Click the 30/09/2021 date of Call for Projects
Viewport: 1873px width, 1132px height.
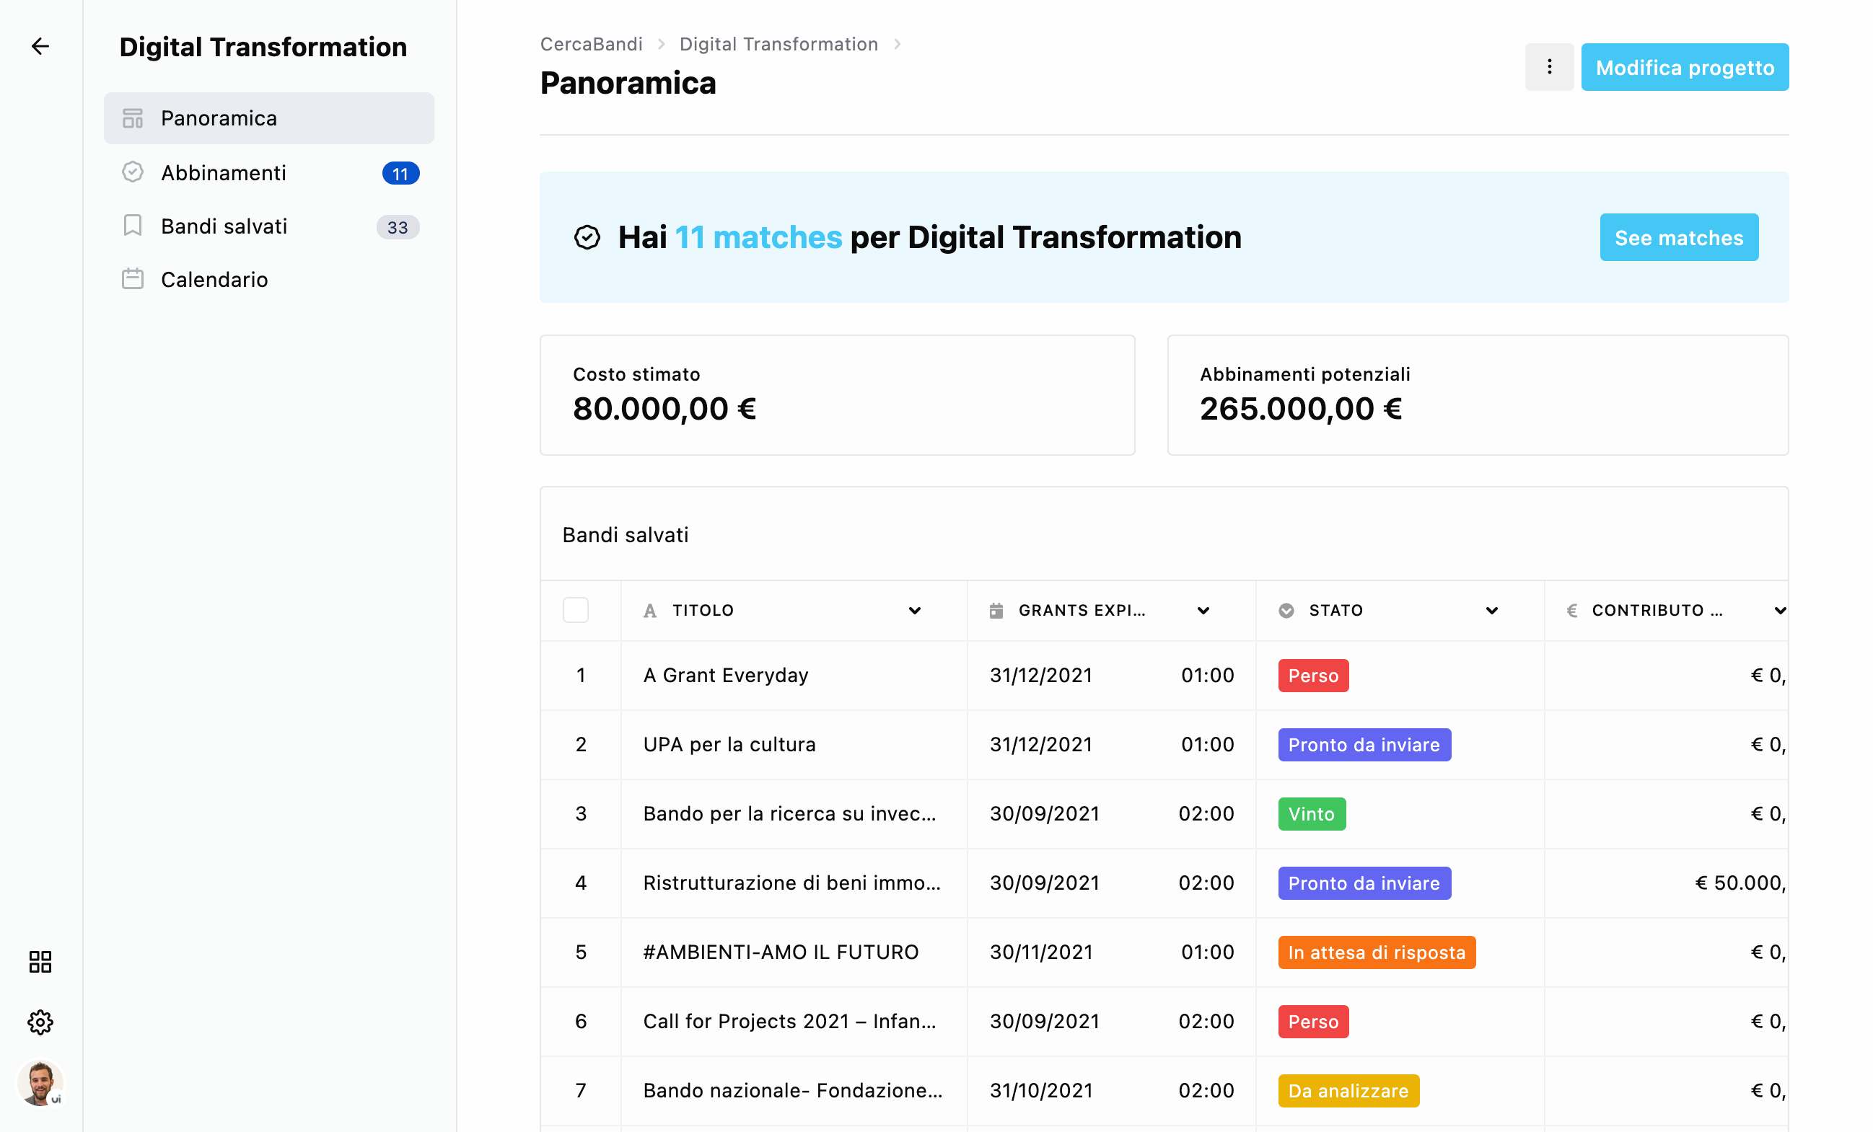click(1045, 1021)
